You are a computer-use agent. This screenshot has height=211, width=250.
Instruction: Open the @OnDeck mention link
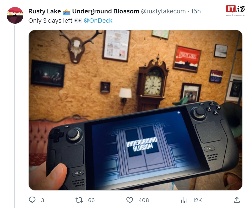(98, 21)
